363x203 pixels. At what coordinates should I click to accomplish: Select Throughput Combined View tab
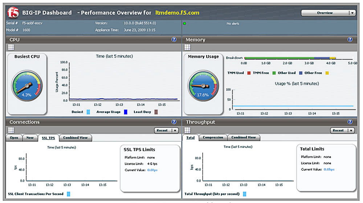click(x=244, y=137)
